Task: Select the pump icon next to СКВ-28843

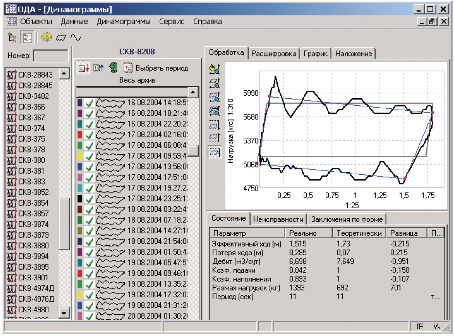Action: tap(12, 75)
